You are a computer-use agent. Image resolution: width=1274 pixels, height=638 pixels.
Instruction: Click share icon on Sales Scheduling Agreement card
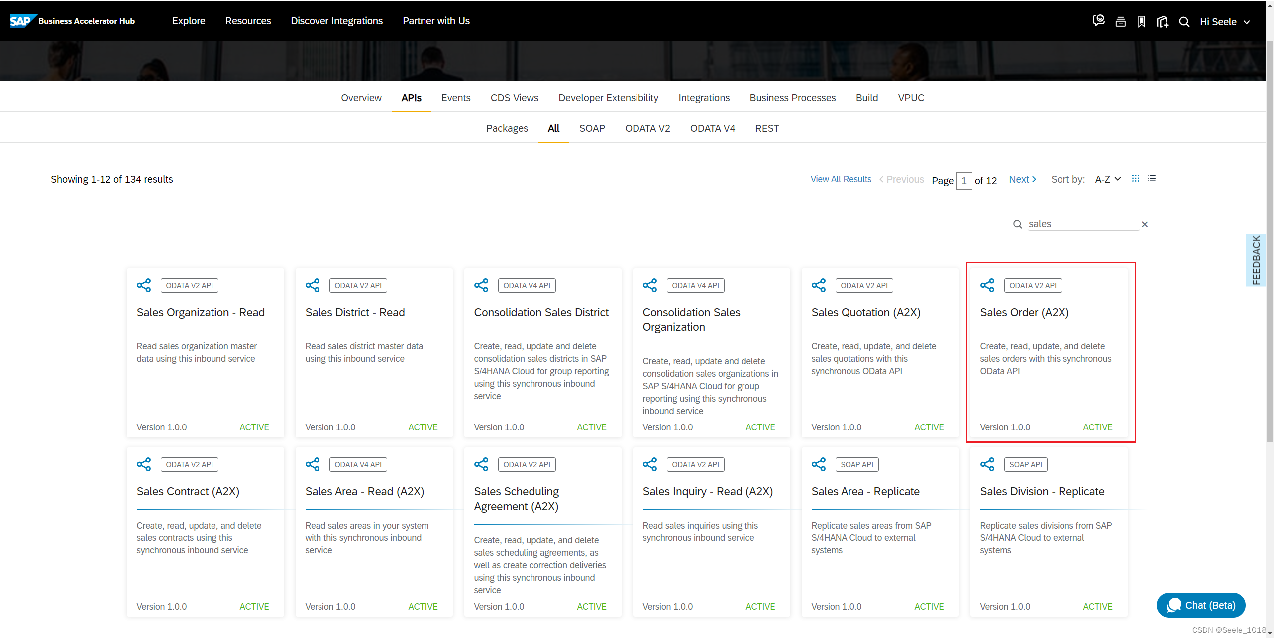pyautogui.click(x=481, y=464)
